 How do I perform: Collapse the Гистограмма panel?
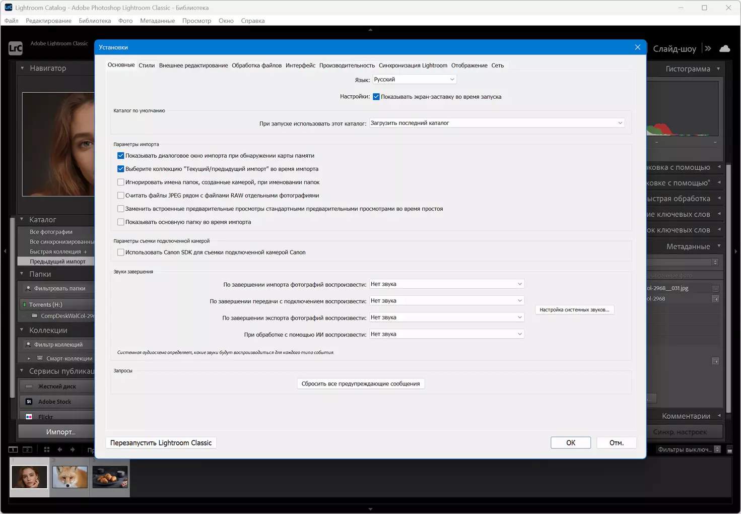pyautogui.click(x=718, y=69)
